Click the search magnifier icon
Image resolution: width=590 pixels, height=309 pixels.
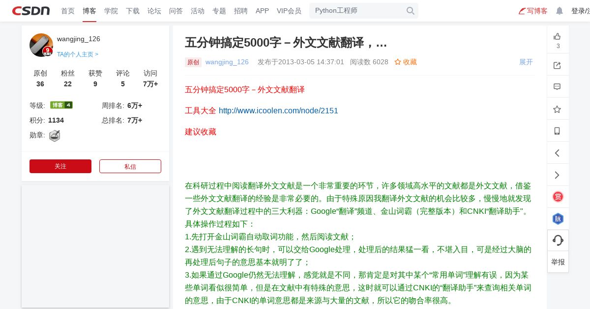click(x=411, y=11)
